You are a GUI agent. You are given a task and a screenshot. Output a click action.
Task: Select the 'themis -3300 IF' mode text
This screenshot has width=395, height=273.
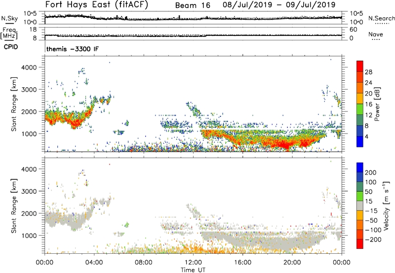click(x=73, y=49)
